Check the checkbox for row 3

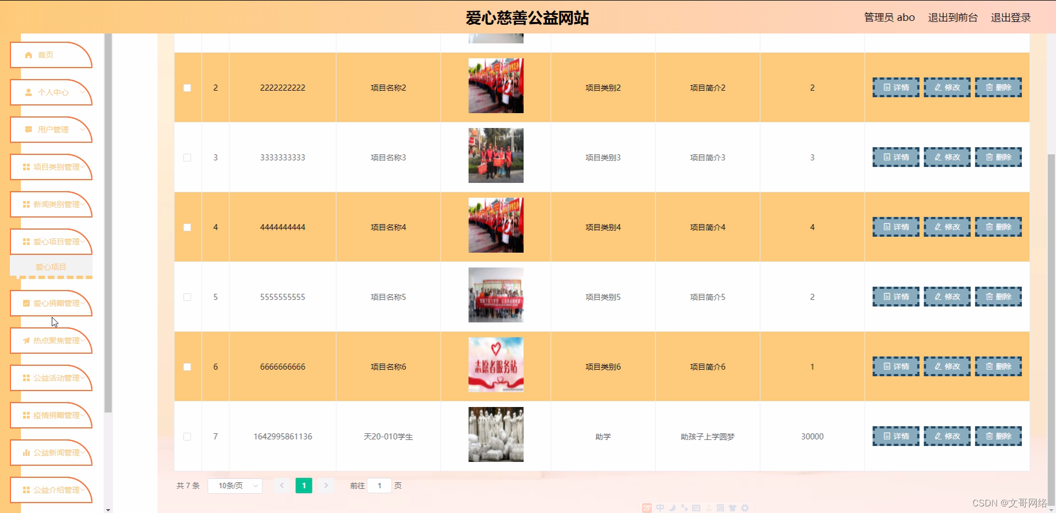187,157
